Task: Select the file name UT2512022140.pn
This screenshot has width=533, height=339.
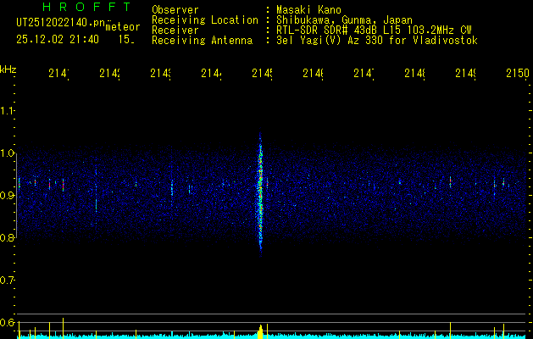Action: click(61, 23)
